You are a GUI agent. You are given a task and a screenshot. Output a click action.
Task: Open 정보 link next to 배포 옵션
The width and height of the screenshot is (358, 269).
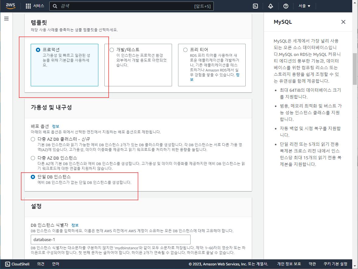point(55,126)
